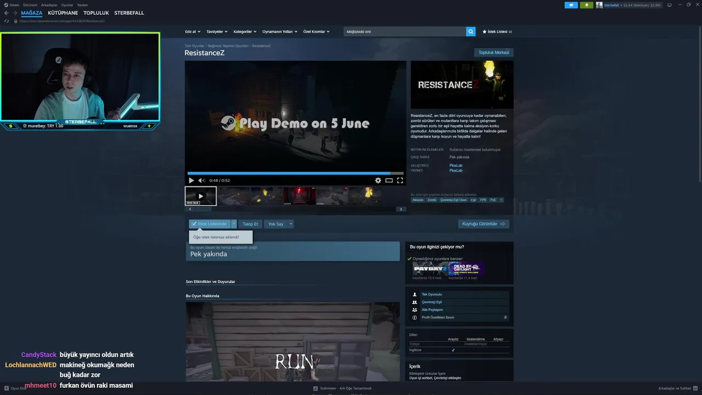
Task: Click the Çevrimiçi Eşli co-op icon
Action: 415,302
